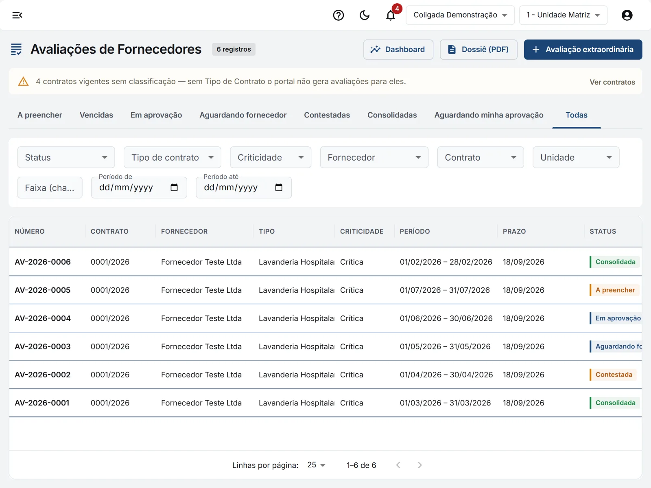
Task: Expand the Criticidade filter dropdown
Action: 271,157
